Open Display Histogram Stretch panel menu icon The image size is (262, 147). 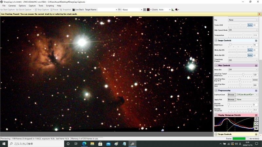pyautogui.click(x=256, y=115)
